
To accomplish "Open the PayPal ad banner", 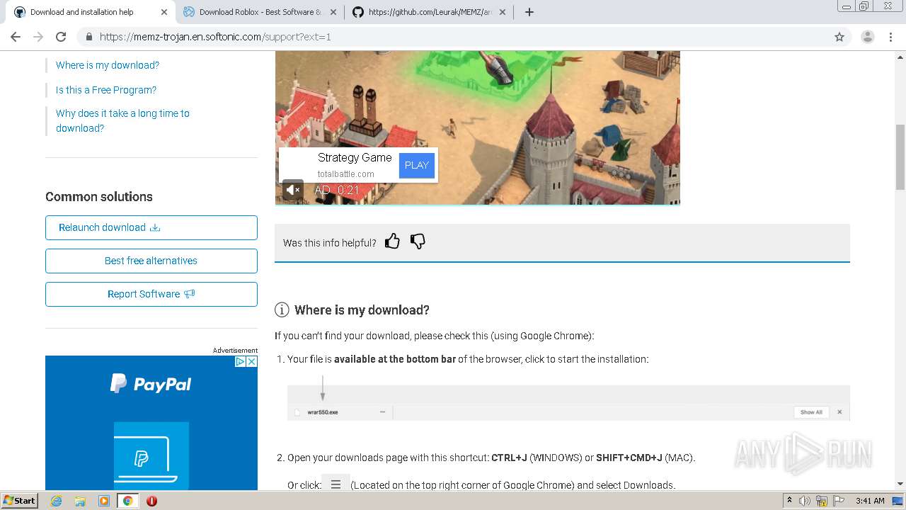I will [x=151, y=423].
